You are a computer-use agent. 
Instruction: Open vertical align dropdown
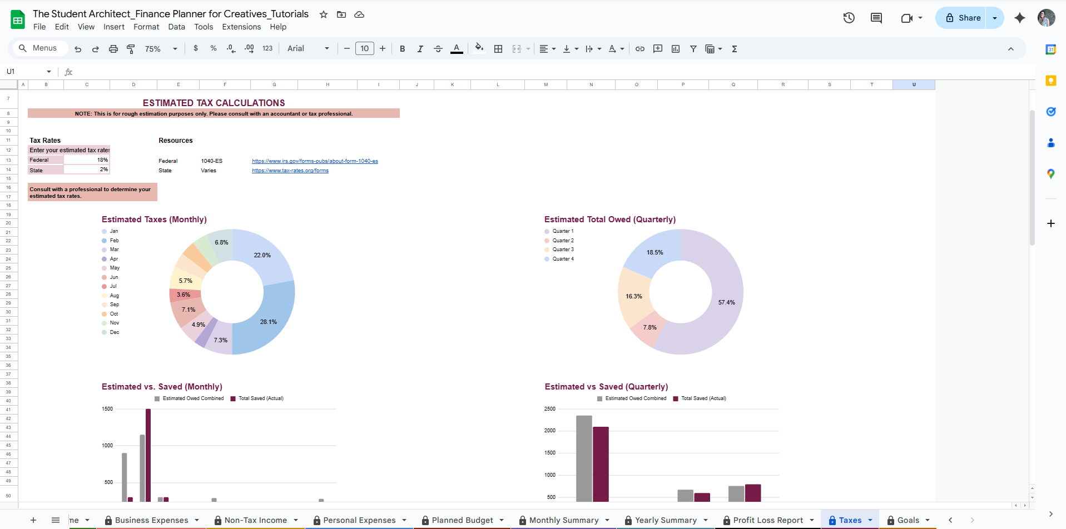pyautogui.click(x=571, y=49)
